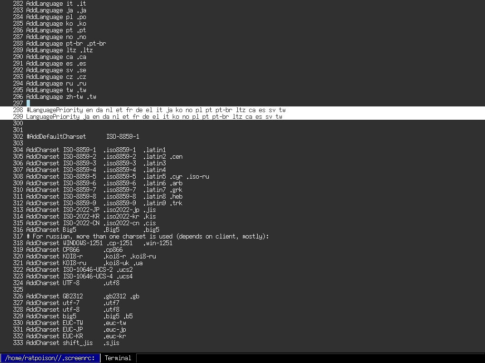Click the AddCharset UTF-8 .utf8 line 324

(x=73, y=283)
